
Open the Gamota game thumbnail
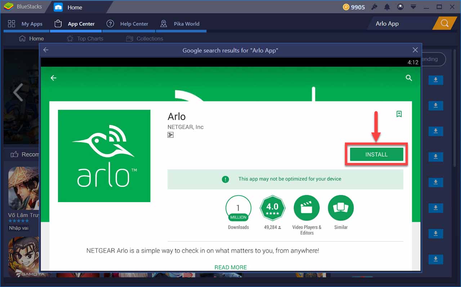pyautogui.click(x=24, y=257)
